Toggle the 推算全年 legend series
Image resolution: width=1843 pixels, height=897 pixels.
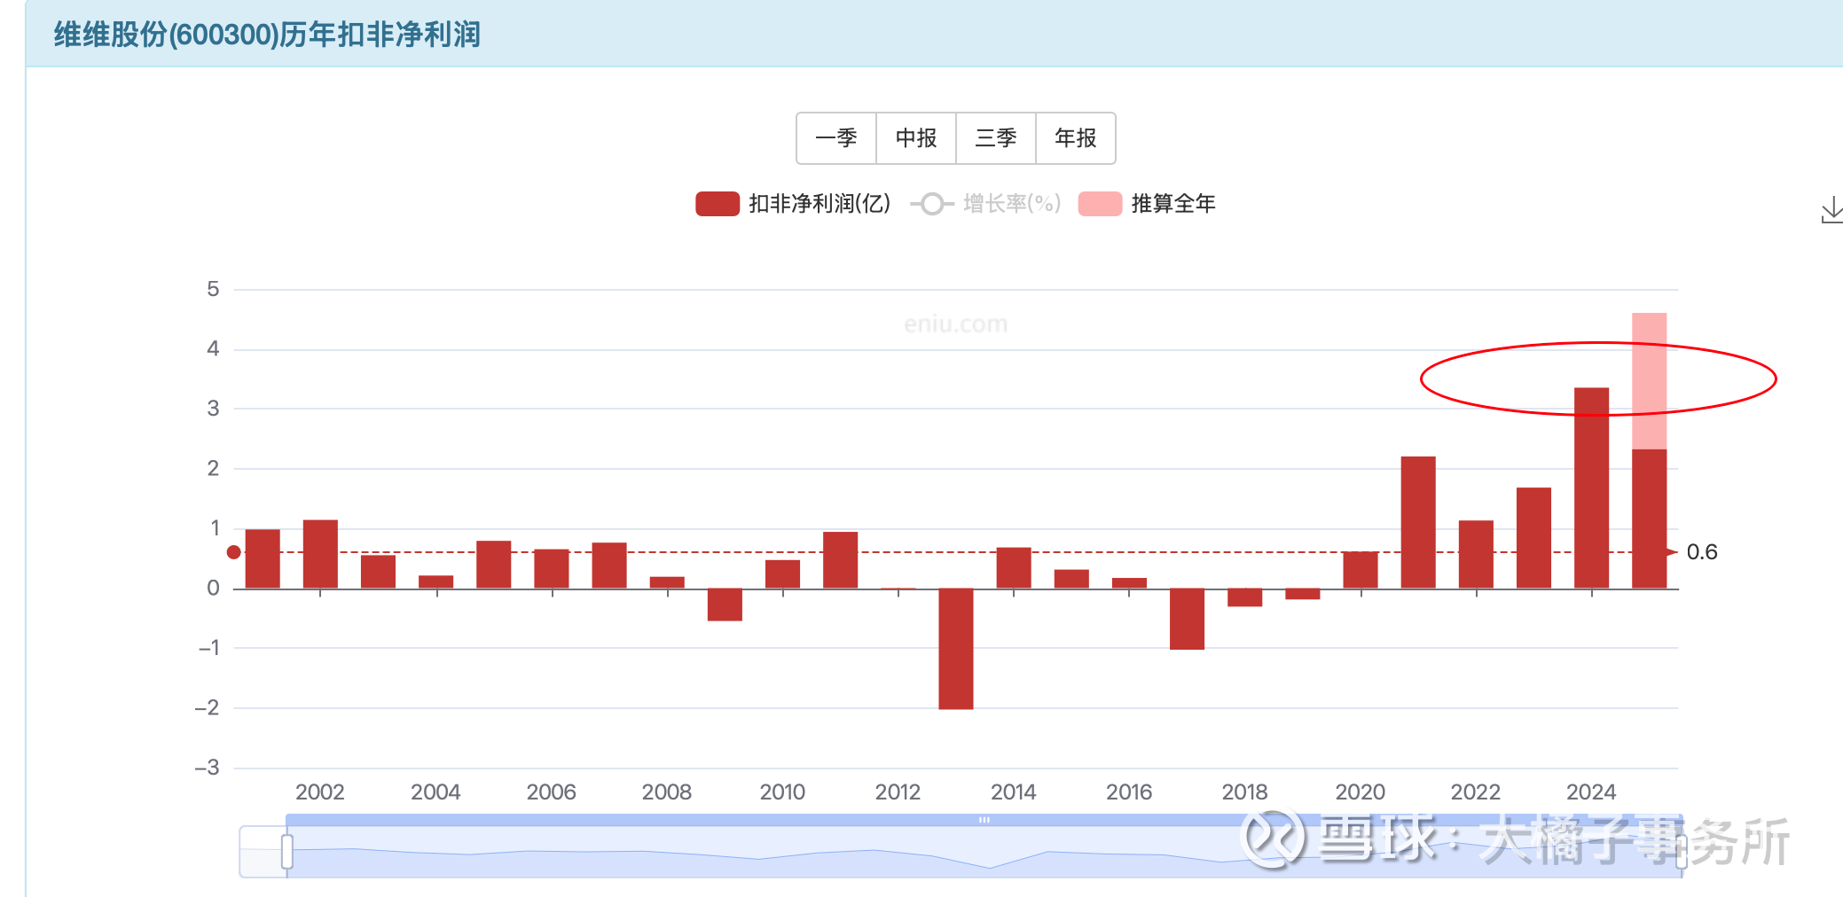pyautogui.click(x=1147, y=204)
